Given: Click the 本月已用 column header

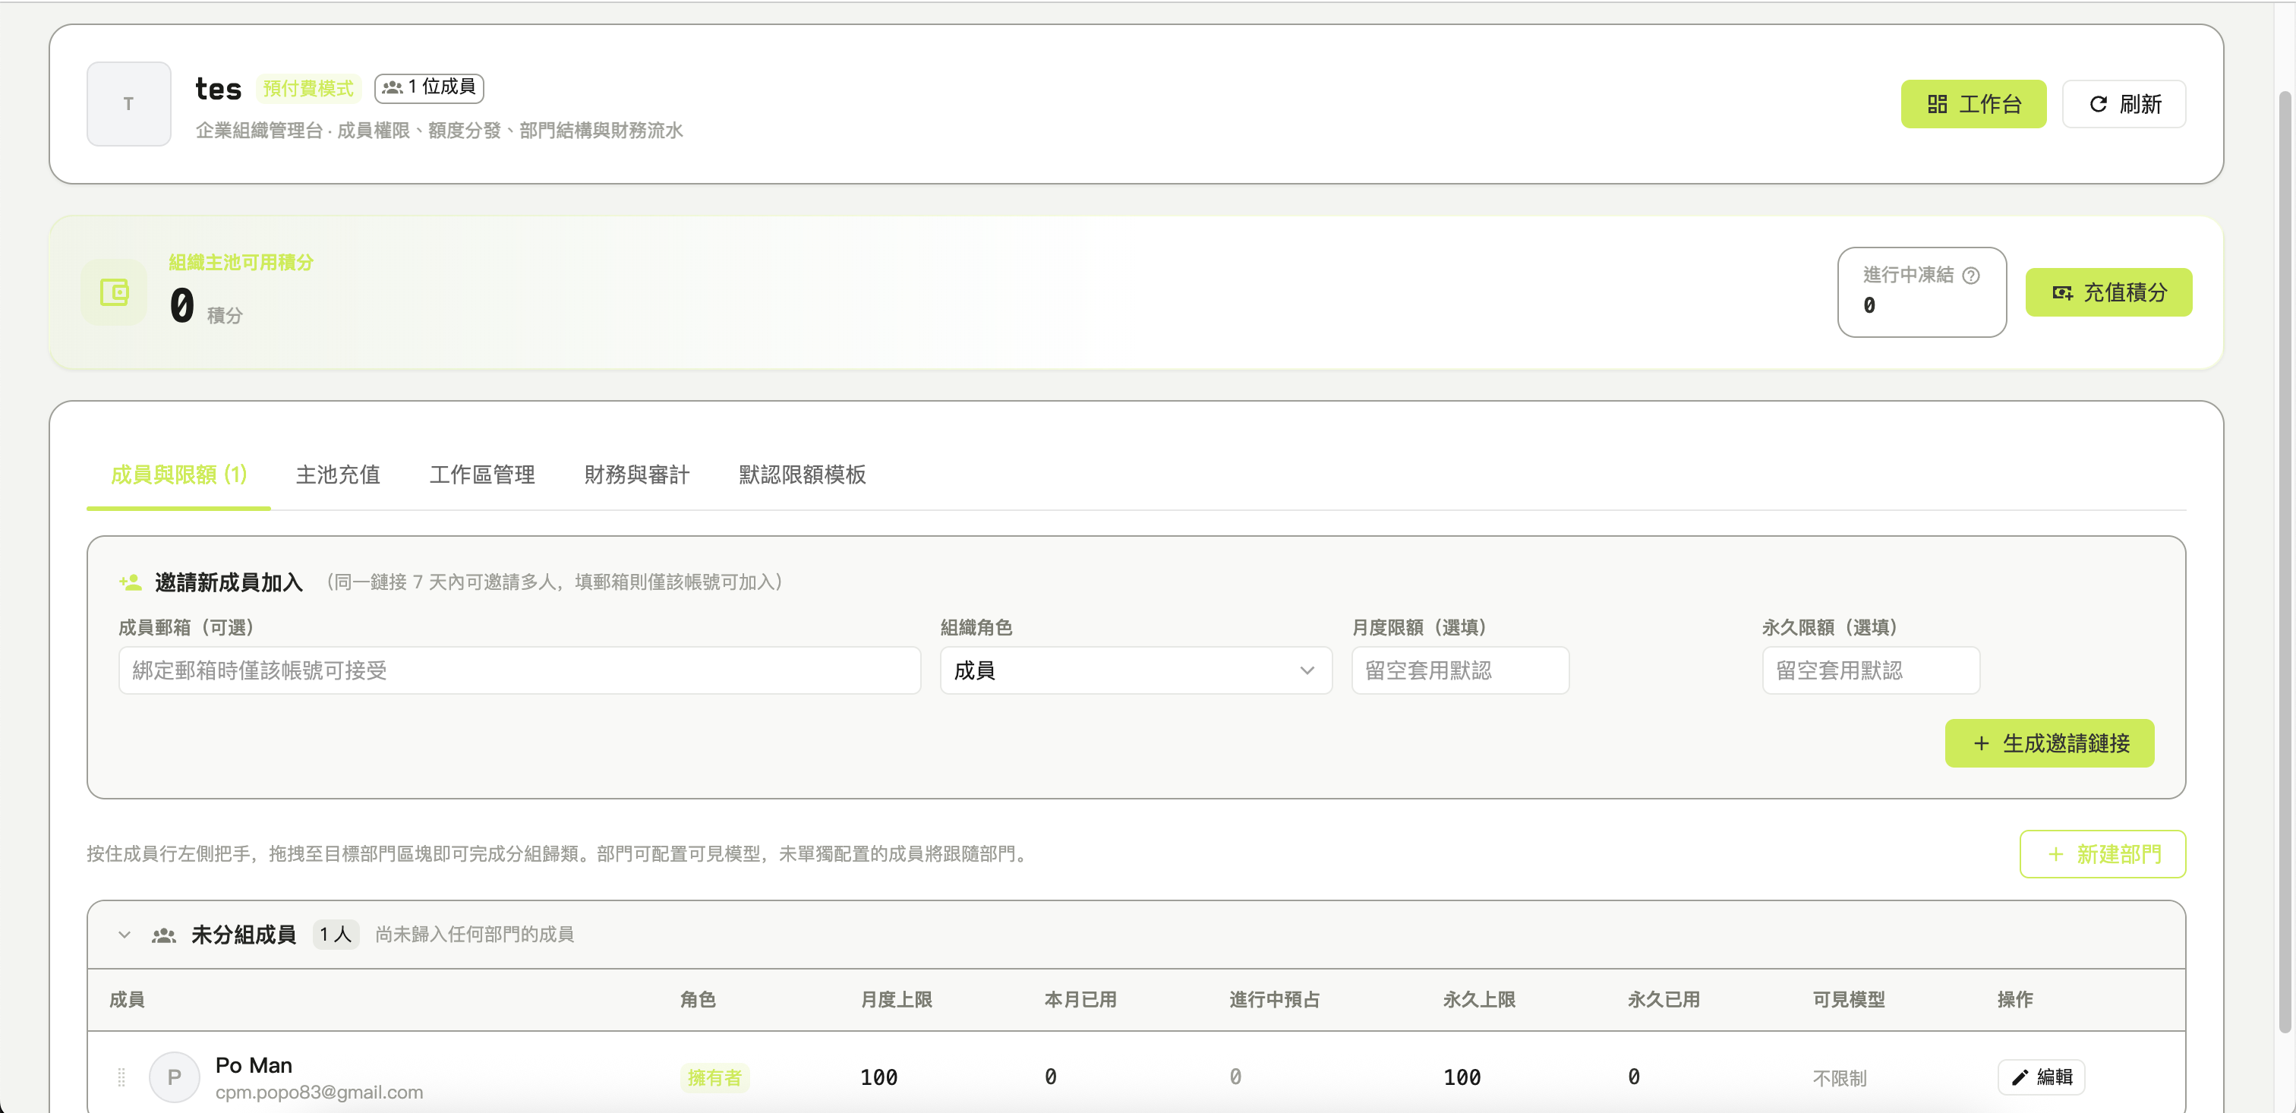Looking at the screenshot, I should coord(1080,1000).
